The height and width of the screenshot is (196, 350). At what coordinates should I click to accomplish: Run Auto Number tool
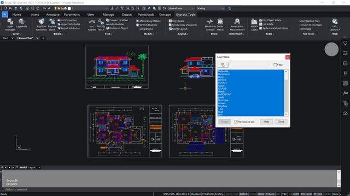tap(115, 24)
